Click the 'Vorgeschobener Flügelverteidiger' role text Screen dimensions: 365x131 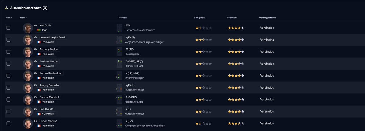point(144,42)
